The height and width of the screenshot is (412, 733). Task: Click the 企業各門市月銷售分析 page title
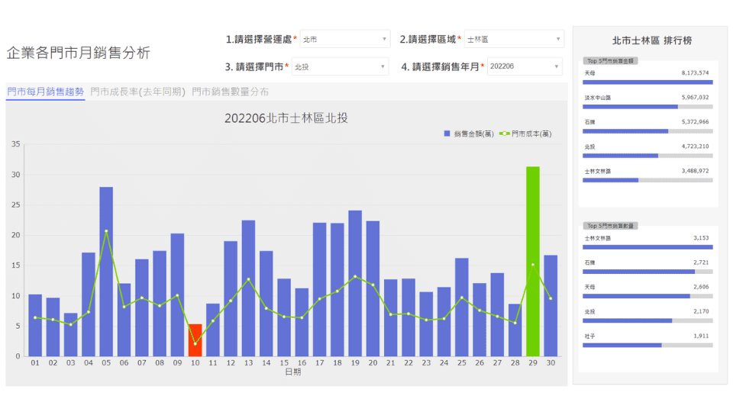[x=79, y=53]
